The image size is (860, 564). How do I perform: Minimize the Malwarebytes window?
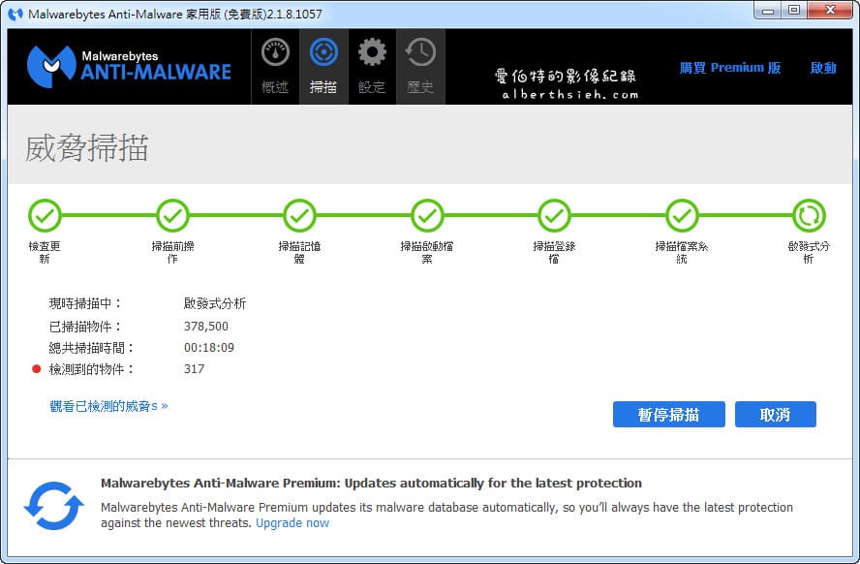(768, 11)
